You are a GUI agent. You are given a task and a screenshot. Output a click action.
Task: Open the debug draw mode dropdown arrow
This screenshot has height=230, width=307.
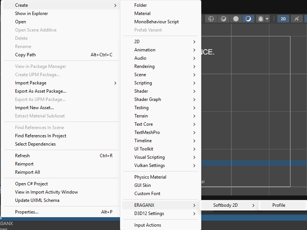point(267,19)
